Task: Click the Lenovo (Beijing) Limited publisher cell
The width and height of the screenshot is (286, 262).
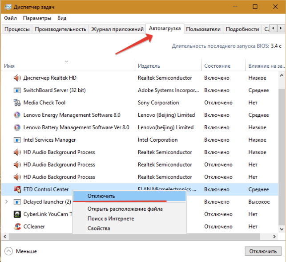Action: pyautogui.click(x=166, y=115)
